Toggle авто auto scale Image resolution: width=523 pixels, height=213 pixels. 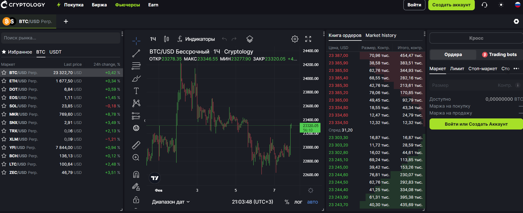point(312,202)
